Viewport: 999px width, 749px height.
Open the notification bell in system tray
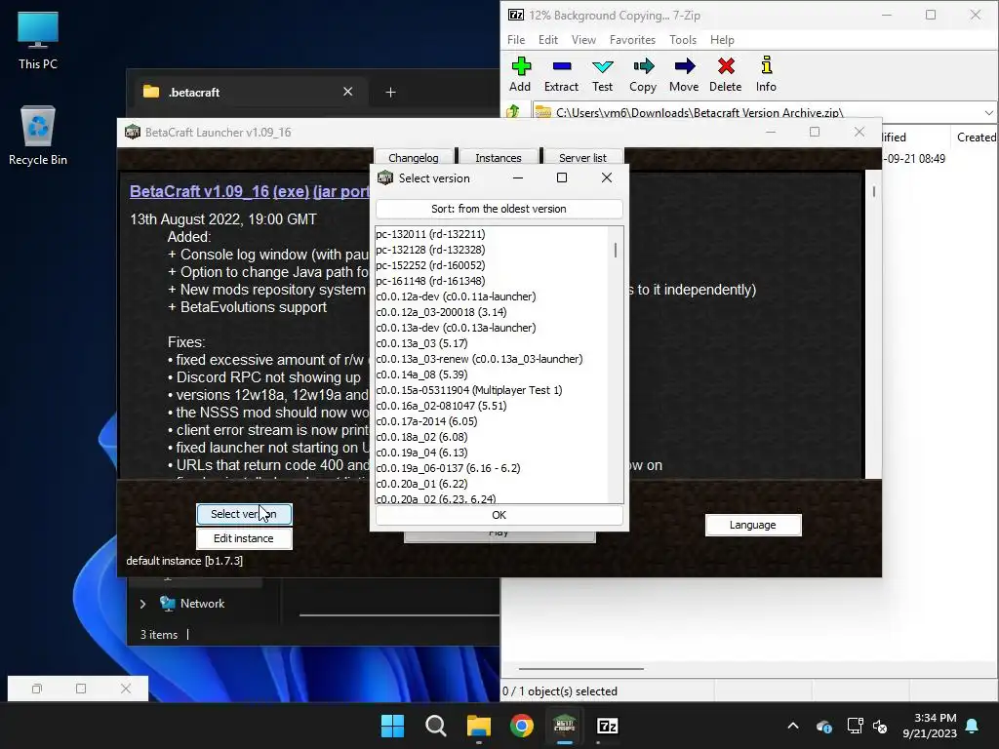pyautogui.click(x=973, y=726)
